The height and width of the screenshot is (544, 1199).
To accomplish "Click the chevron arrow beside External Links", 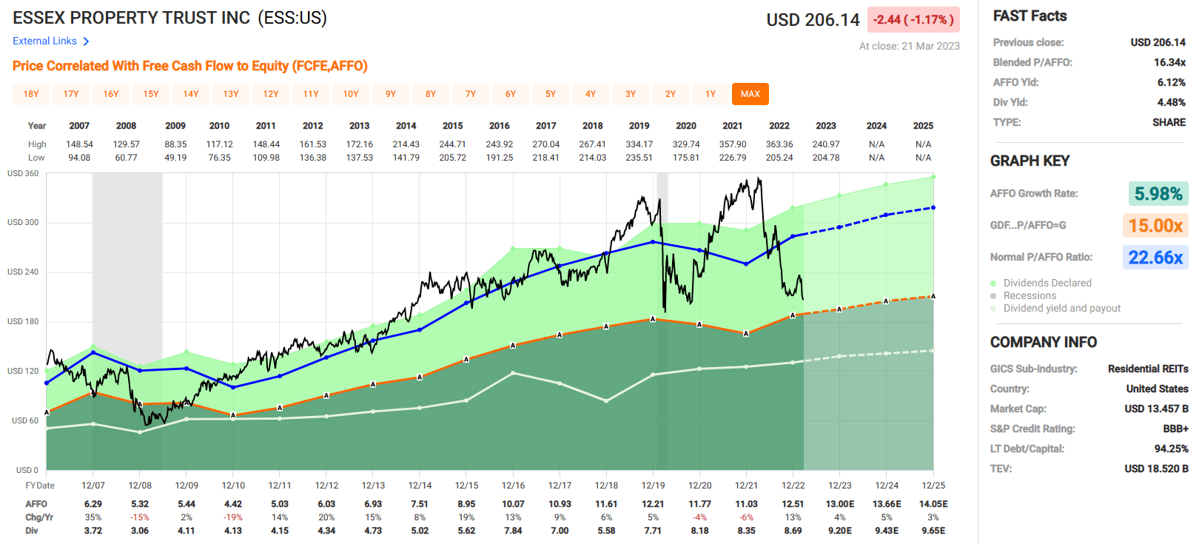I will 86,41.
